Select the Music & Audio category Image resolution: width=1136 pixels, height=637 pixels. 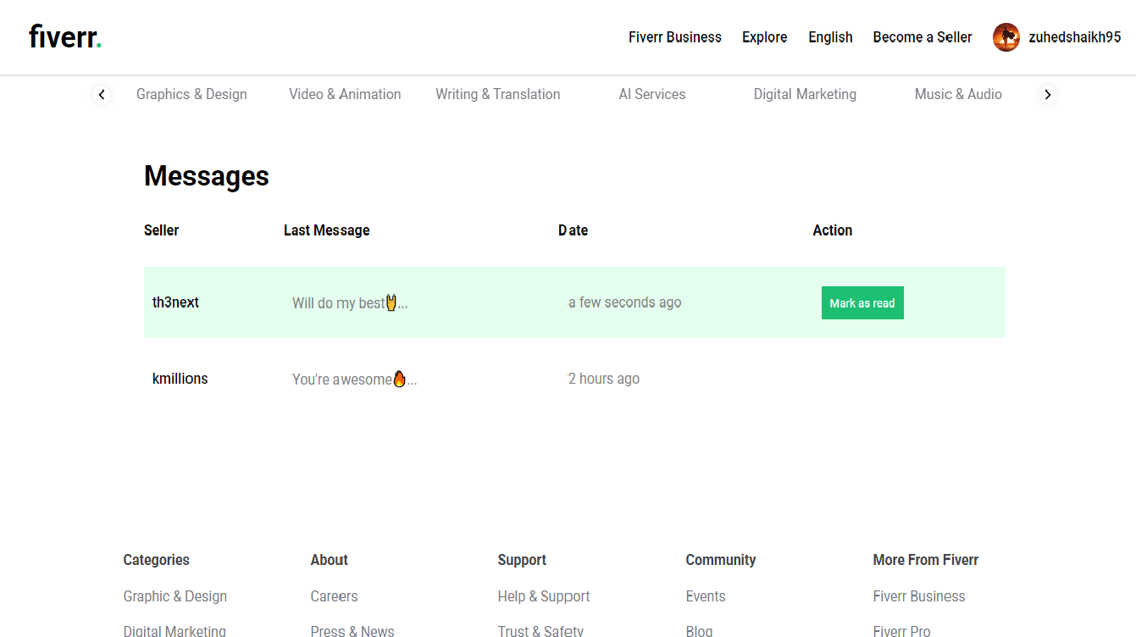pos(958,94)
